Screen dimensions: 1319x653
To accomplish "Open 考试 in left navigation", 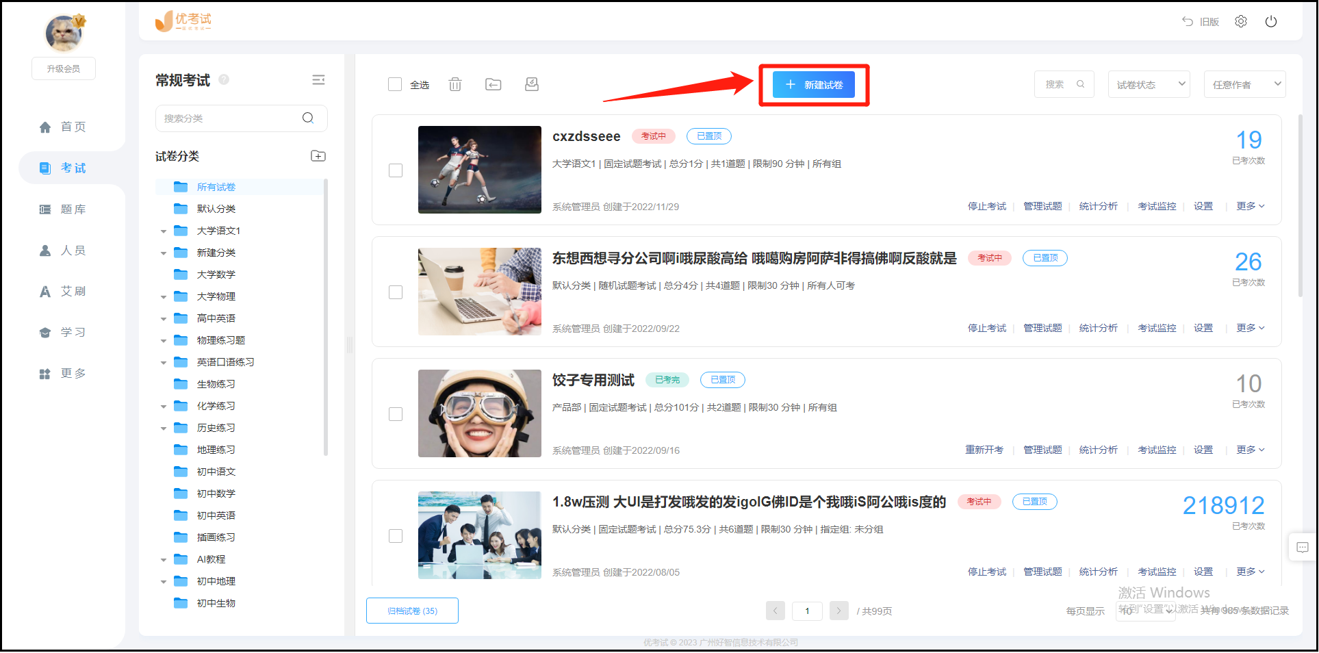I will (63, 168).
